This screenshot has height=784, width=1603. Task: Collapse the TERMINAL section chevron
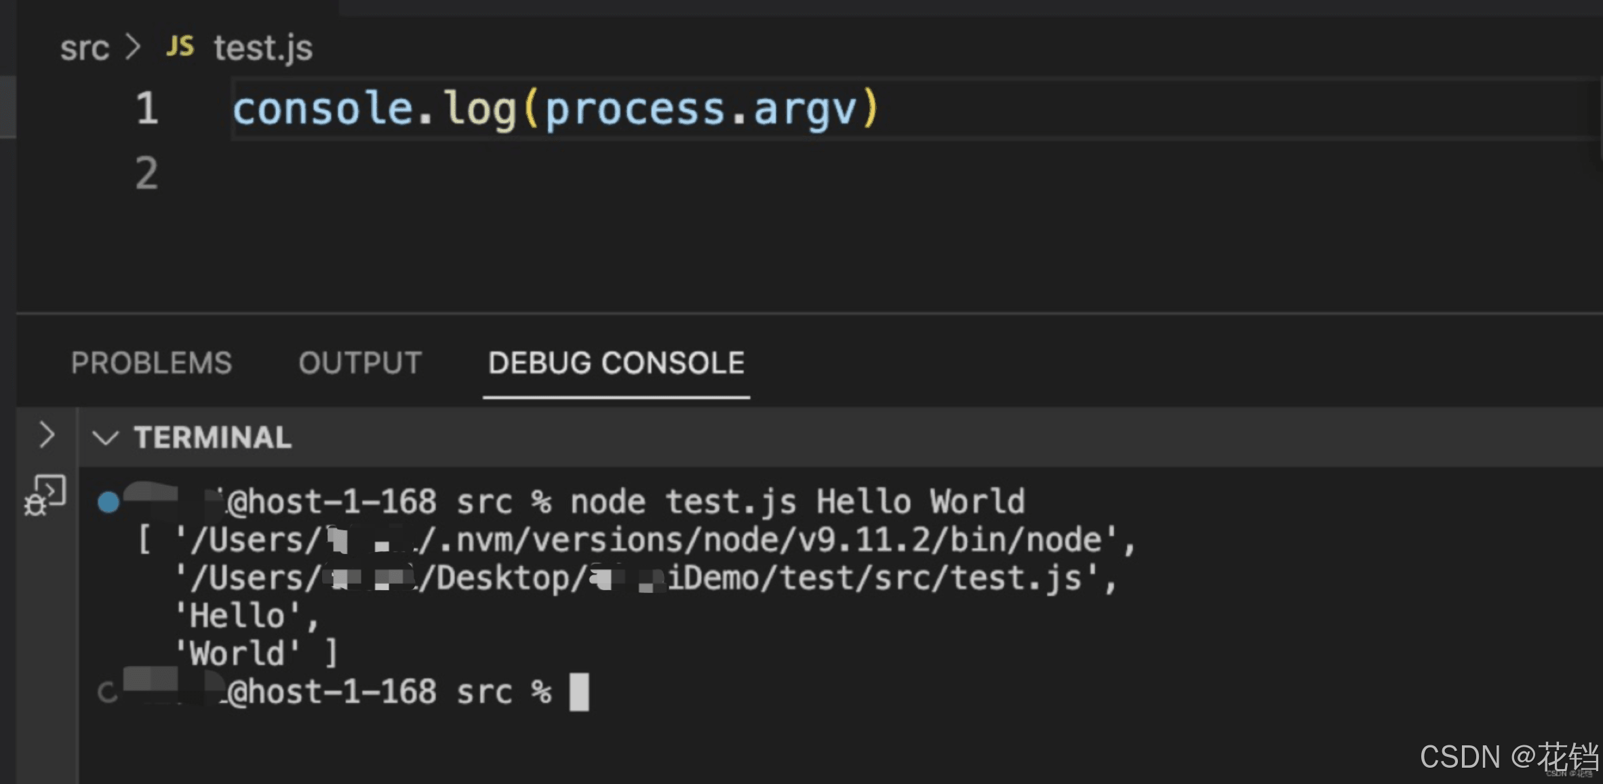(106, 437)
